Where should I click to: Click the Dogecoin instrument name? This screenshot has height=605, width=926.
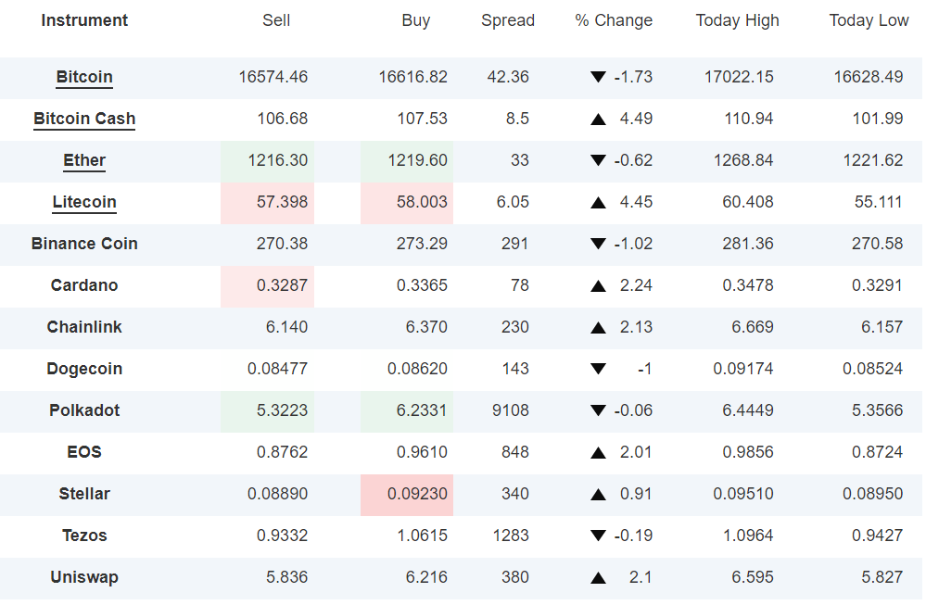(x=84, y=369)
